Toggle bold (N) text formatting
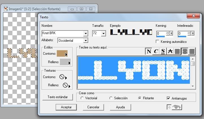 coord(148,51)
